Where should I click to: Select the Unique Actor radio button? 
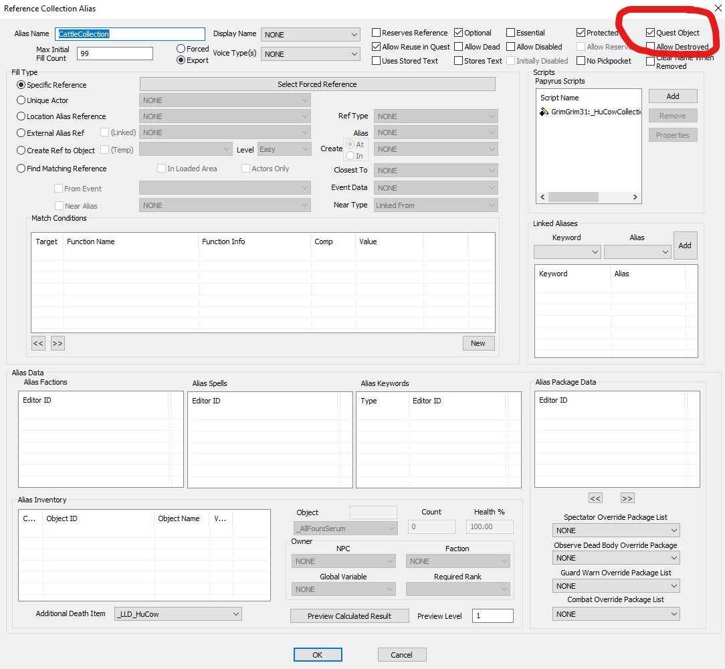[x=21, y=100]
